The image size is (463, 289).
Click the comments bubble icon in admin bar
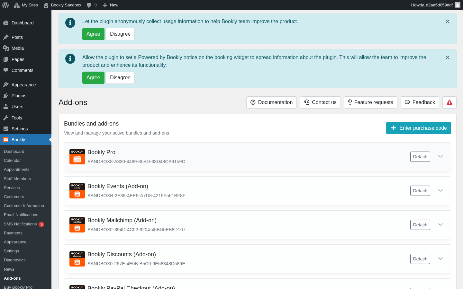(89, 5)
